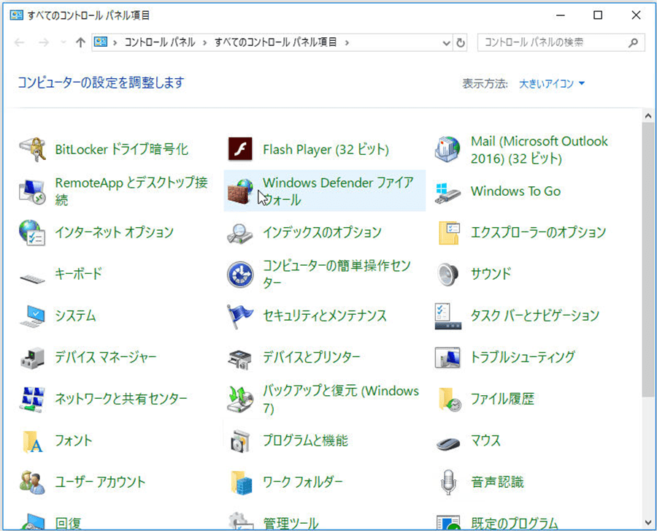Open the エクスプローラーのオプション folder icon
This screenshot has width=657, height=531.
(449, 232)
